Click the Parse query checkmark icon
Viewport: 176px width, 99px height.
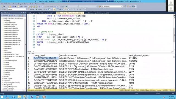tap(46, 9)
